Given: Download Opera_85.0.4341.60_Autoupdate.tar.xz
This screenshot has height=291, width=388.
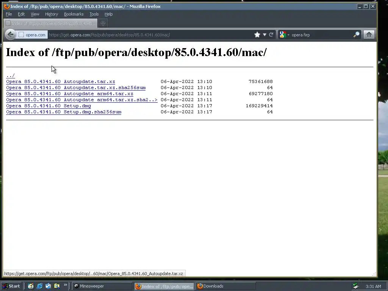Looking at the screenshot, I should pos(61,82).
